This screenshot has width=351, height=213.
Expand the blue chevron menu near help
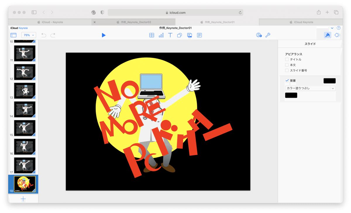(x=332, y=28)
